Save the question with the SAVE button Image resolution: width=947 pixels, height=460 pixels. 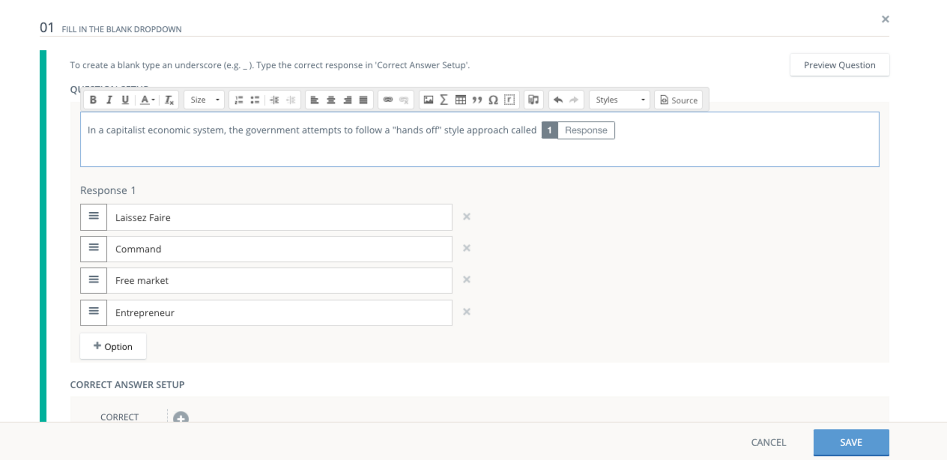(x=851, y=442)
